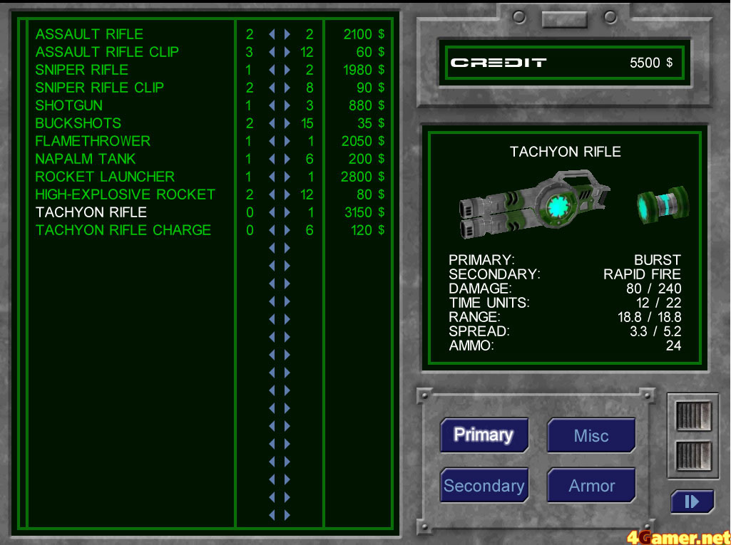Click the blue continue arrow button
The height and width of the screenshot is (545, 731).
click(x=692, y=502)
